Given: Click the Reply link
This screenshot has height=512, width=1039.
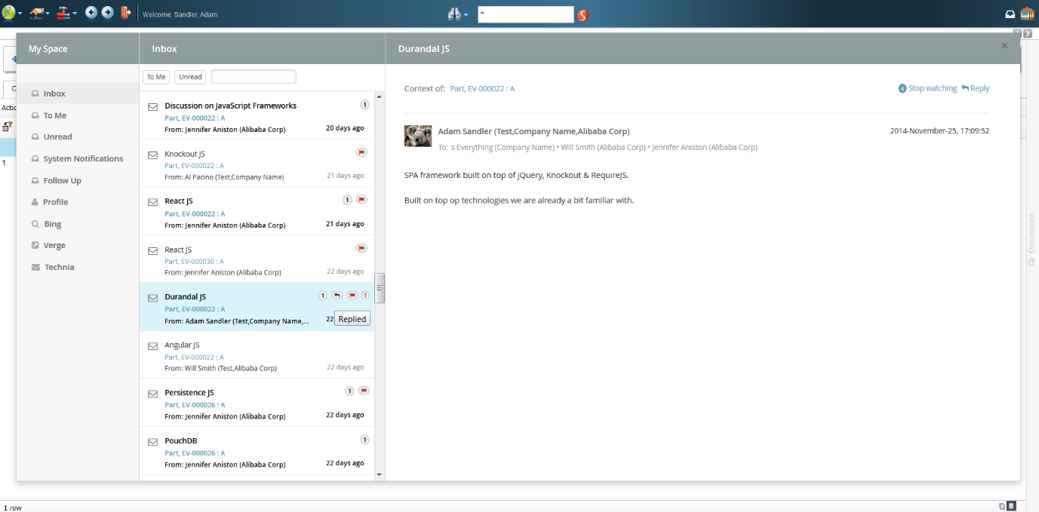Looking at the screenshot, I should [x=976, y=88].
